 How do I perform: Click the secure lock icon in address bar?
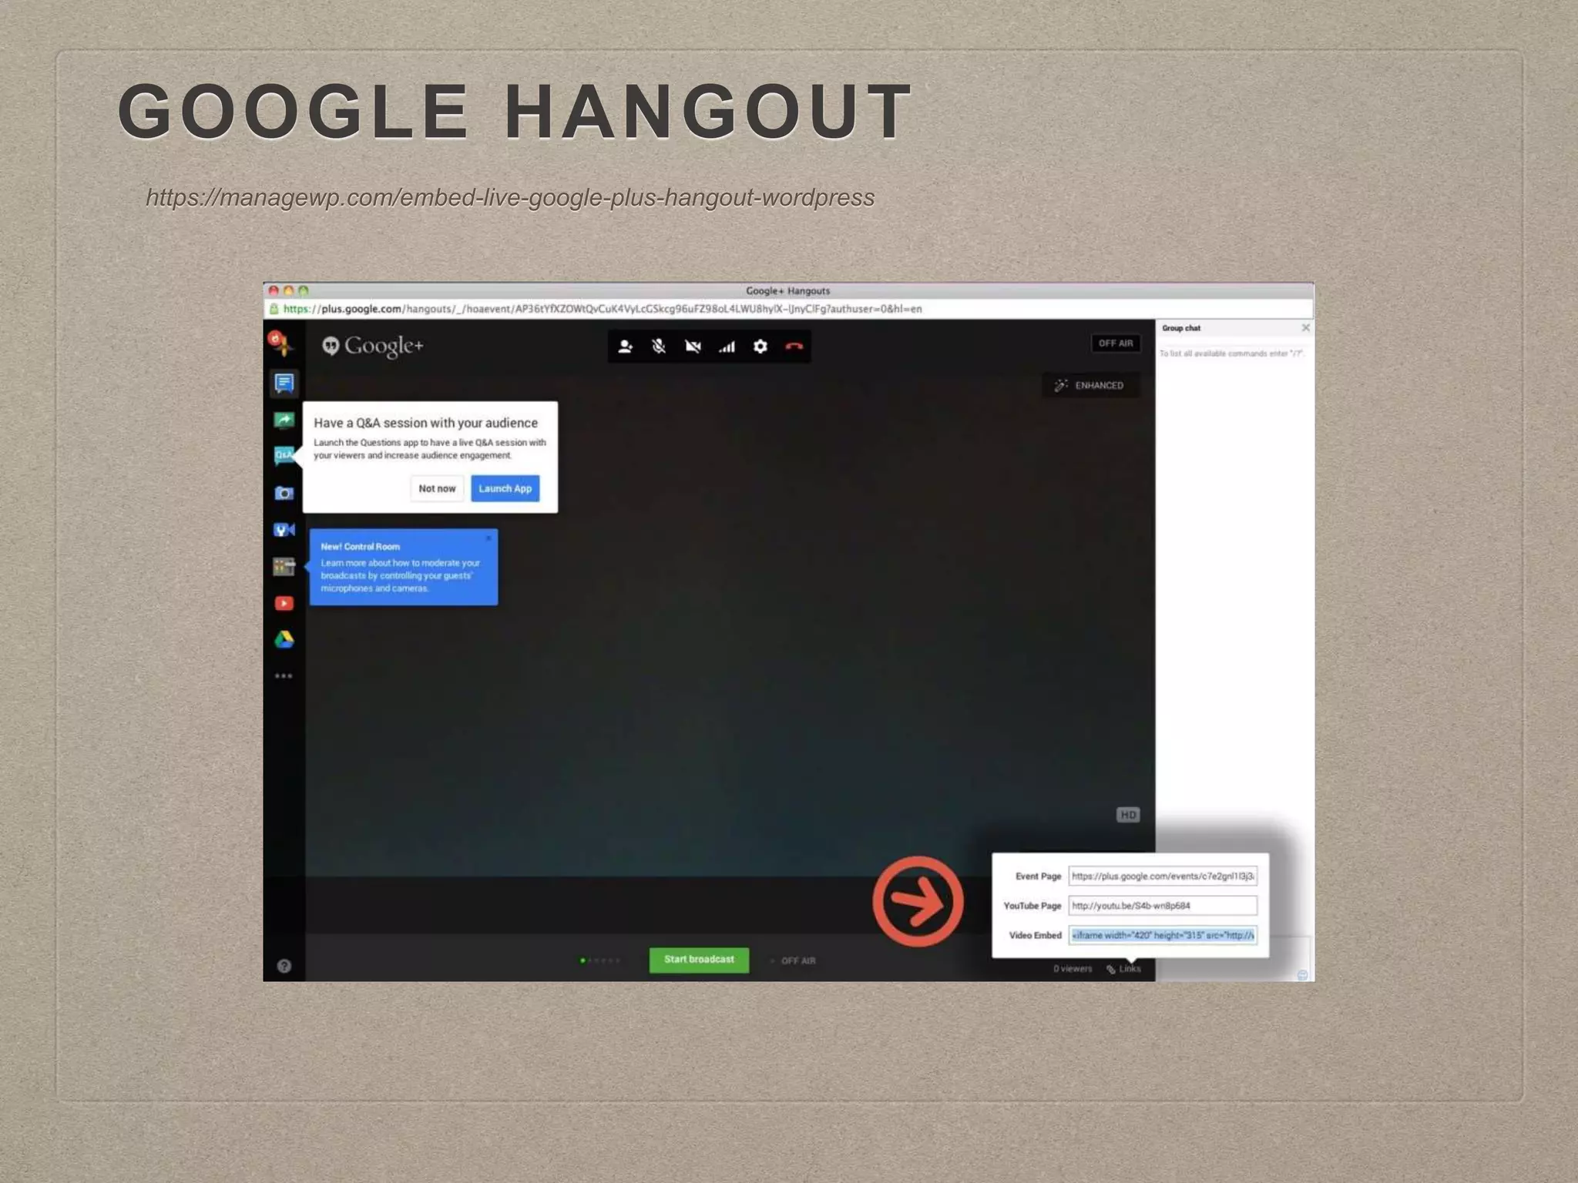tap(274, 309)
